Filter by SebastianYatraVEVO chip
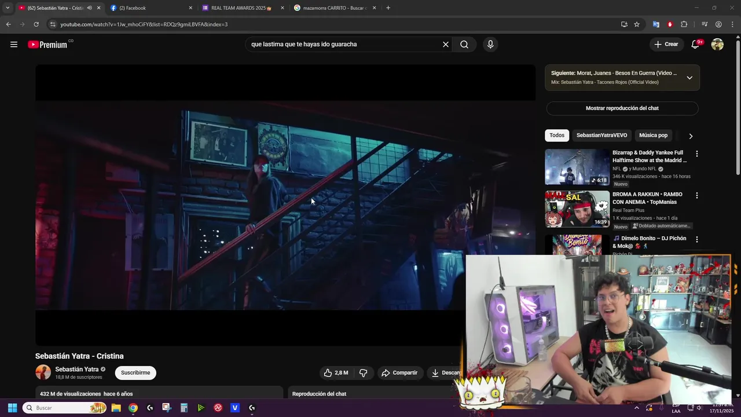 pos(601,136)
